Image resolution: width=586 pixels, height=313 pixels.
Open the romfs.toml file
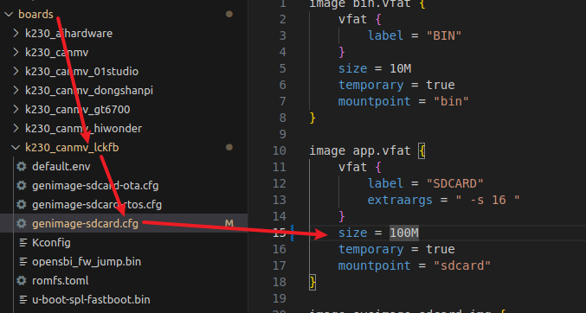(x=61, y=281)
